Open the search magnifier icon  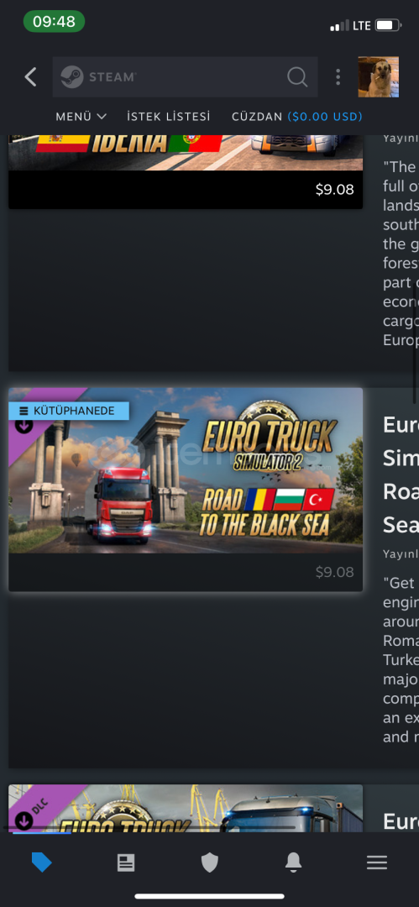pyautogui.click(x=297, y=77)
